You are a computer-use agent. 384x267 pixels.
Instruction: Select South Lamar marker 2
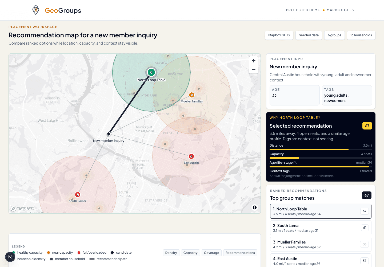point(78,195)
